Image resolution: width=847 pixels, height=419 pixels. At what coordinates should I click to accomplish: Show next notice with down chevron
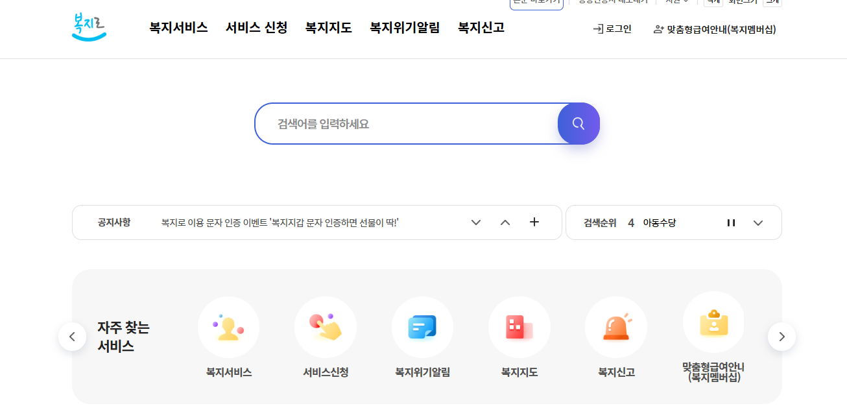click(x=476, y=222)
